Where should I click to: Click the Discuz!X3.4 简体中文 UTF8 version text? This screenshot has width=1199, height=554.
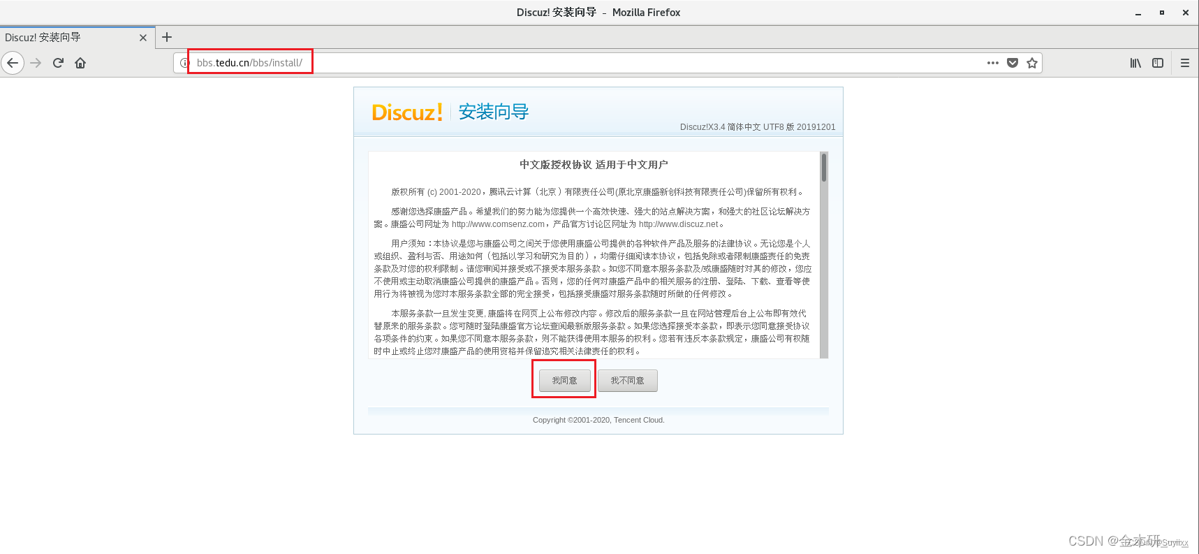pyautogui.click(x=758, y=127)
